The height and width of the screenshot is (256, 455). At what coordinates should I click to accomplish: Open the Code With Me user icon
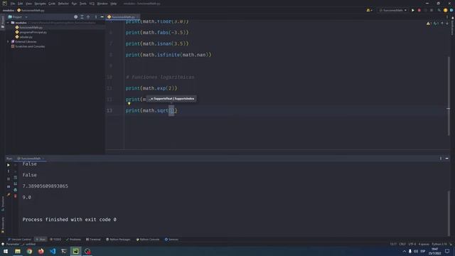(x=369, y=10)
